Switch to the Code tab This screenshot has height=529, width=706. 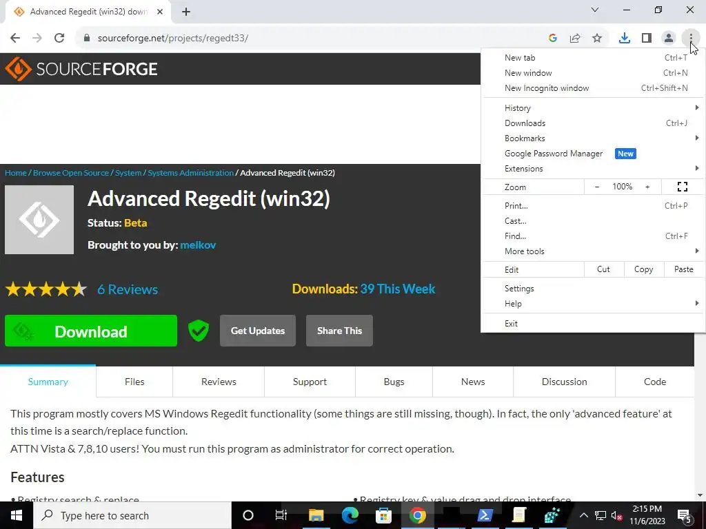point(655,382)
